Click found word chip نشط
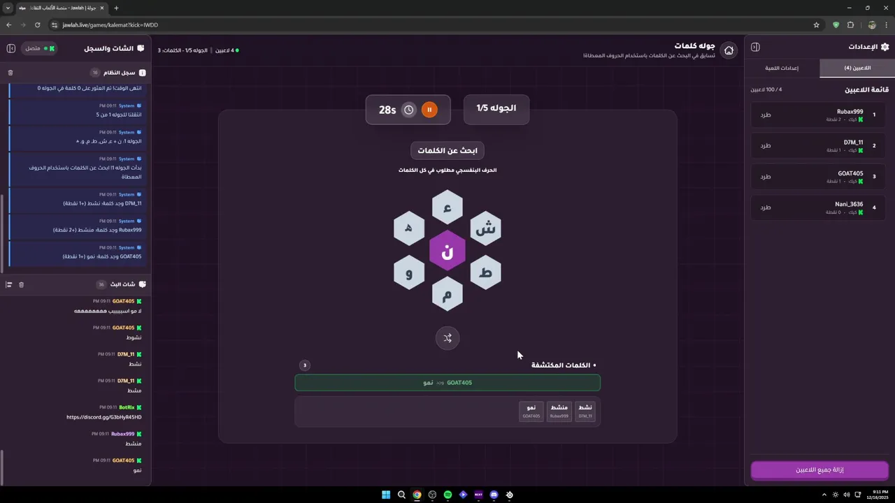 pyautogui.click(x=585, y=411)
